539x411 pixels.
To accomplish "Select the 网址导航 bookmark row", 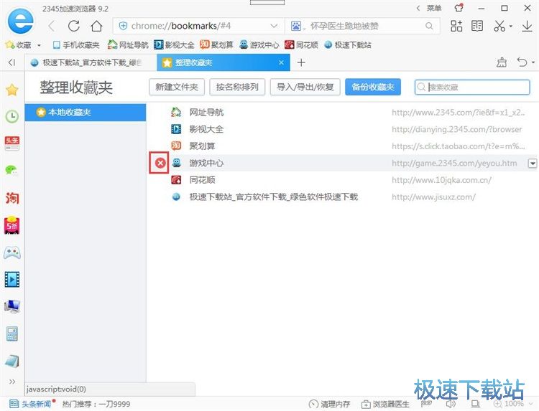I will (344, 113).
